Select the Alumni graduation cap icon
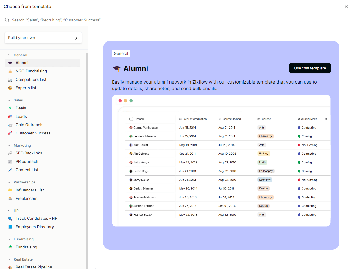 coord(10,63)
